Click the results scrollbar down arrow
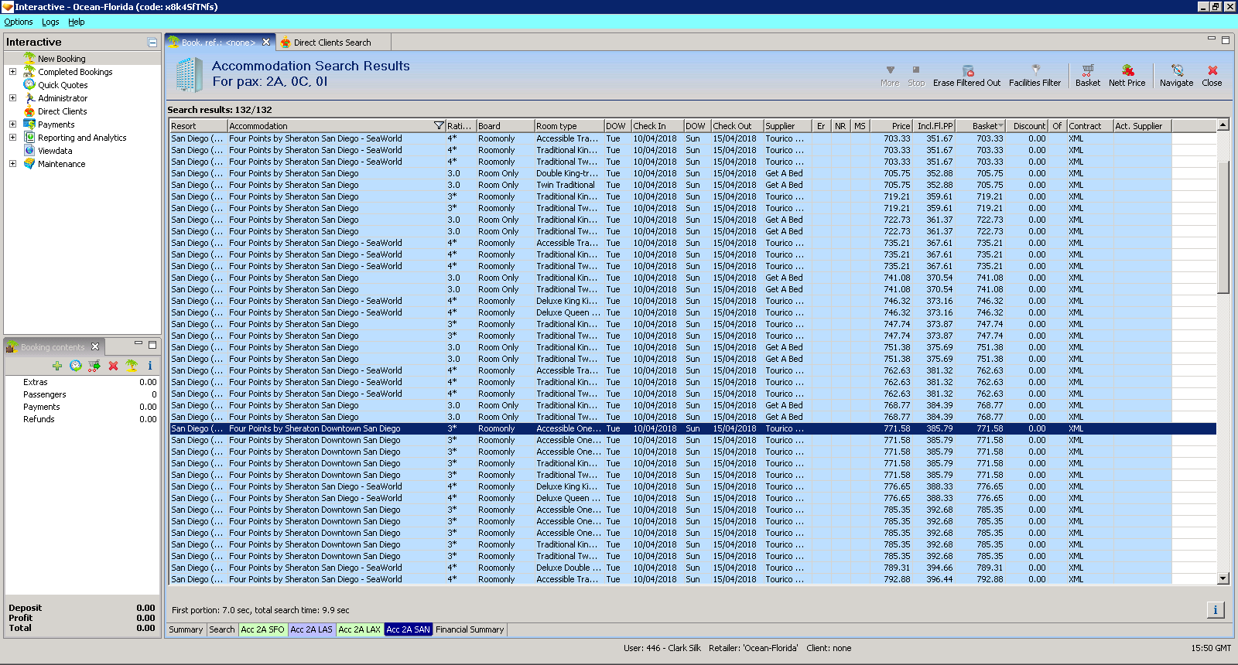Image resolution: width=1238 pixels, height=665 pixels. pos(1223,578)
